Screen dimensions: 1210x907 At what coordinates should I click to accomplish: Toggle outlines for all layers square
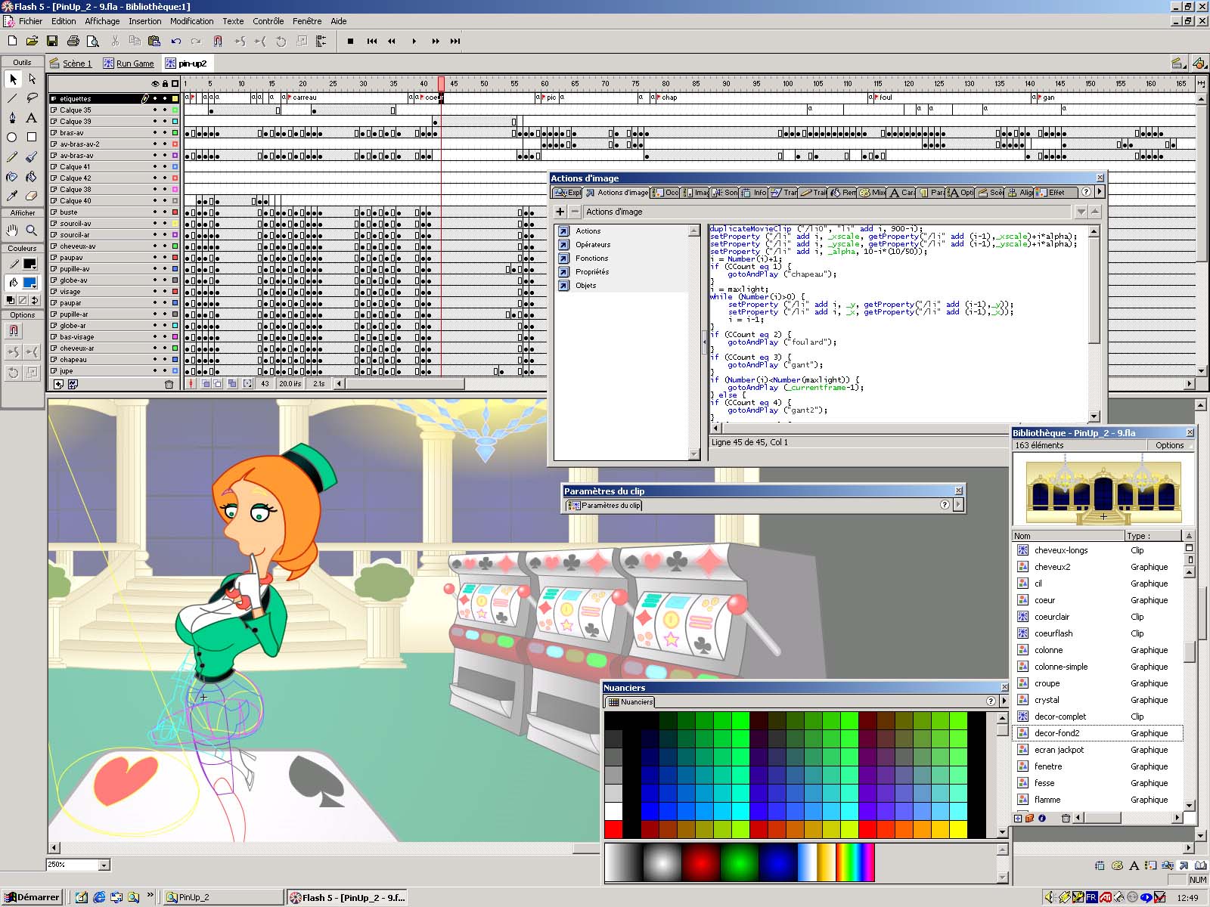(175, 84)
